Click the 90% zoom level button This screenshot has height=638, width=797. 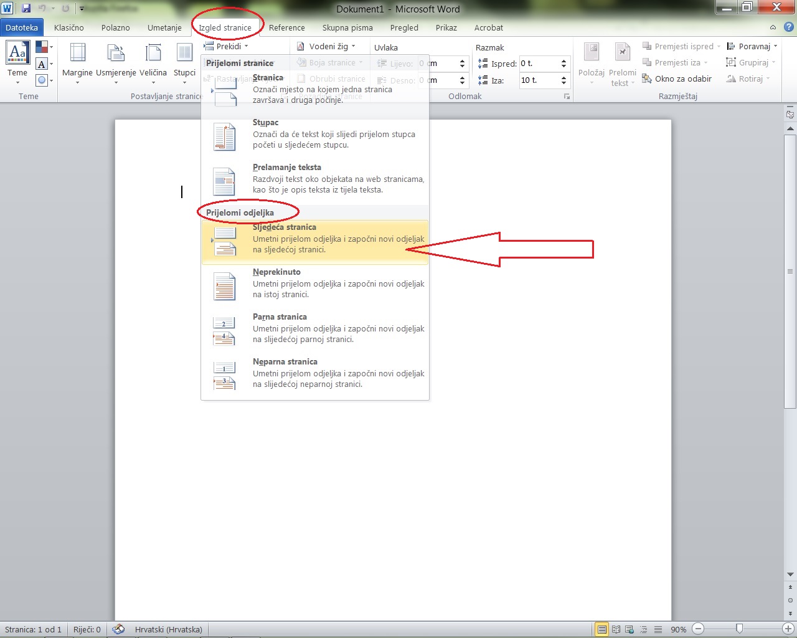(678, 629)
